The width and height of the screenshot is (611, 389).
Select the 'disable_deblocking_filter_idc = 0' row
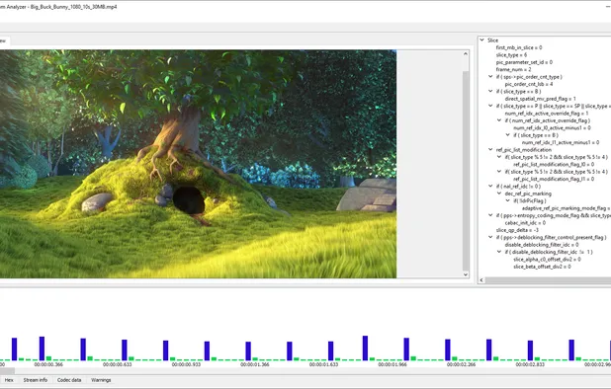(542, 245)
